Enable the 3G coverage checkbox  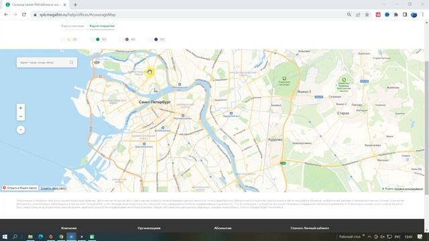(93, 39)
